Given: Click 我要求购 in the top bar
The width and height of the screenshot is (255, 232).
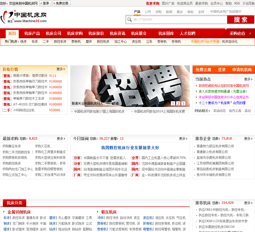Looking at the screenshot, I should tap(152, 3).
